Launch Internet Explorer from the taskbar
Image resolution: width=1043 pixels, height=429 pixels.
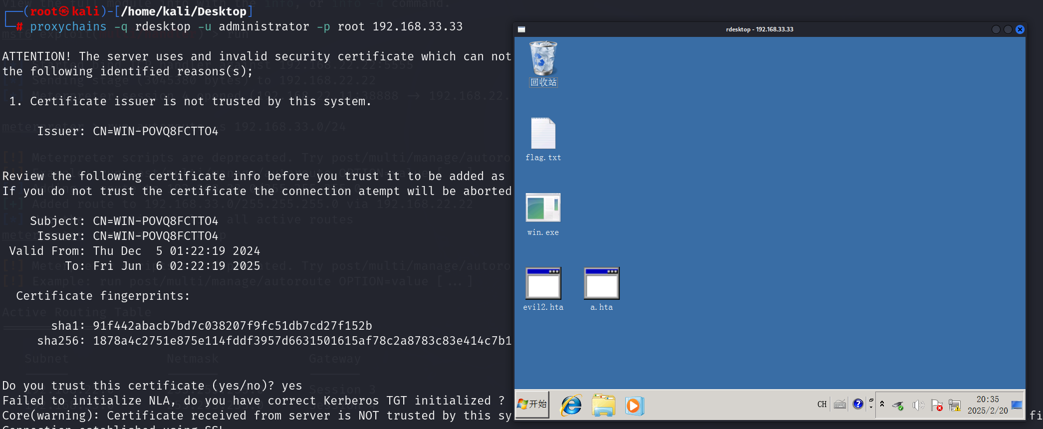pyautogui.click(x=571, y=405)
